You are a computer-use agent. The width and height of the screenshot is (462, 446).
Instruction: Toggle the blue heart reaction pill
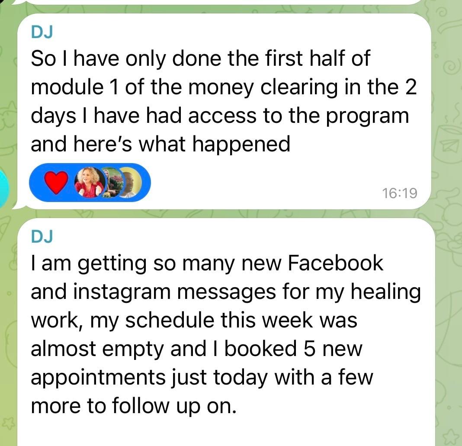coord(90,183)
